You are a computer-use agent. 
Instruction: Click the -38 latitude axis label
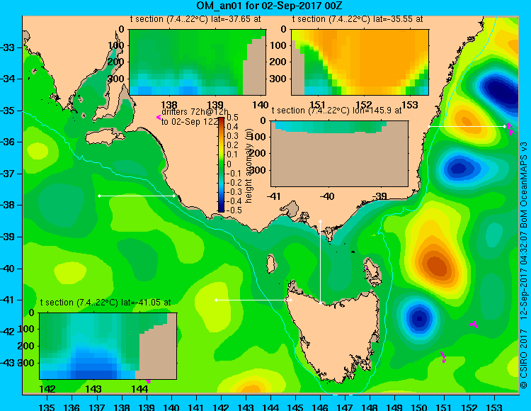pos(7,205)
